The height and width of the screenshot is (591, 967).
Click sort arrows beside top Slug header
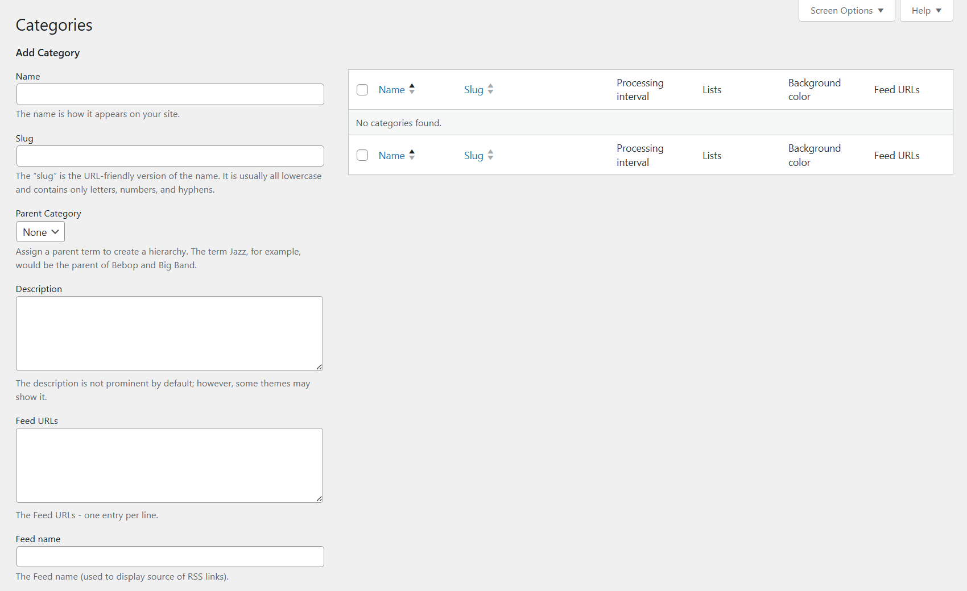pyautogui.click(x=490, y=89)
